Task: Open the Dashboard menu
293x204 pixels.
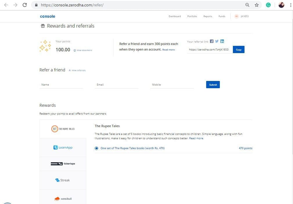Action: point(175,16)
